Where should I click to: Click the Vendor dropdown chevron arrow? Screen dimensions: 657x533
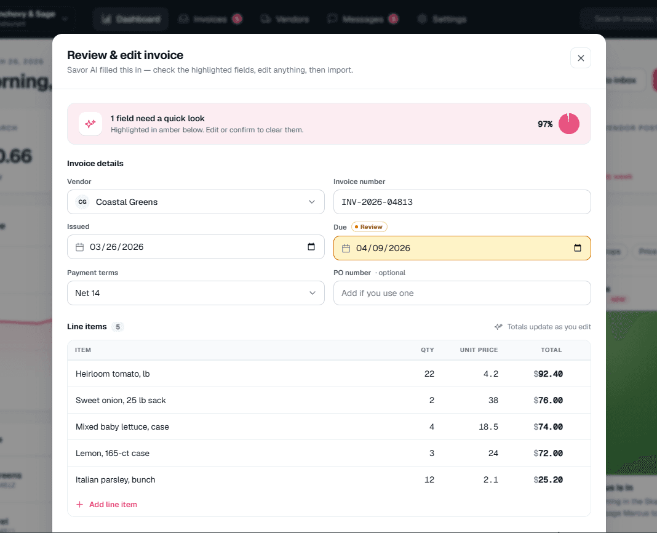(x=312, y=202)
